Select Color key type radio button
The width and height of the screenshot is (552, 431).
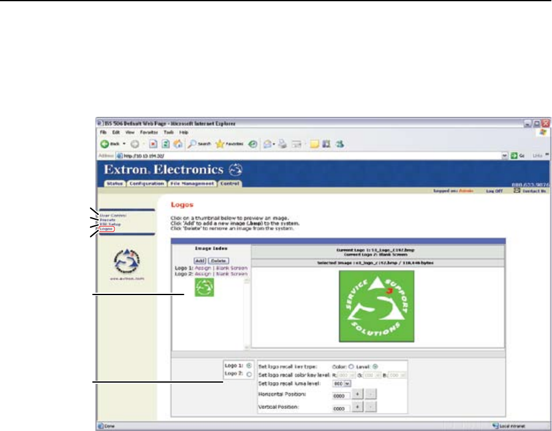(351, 367)
